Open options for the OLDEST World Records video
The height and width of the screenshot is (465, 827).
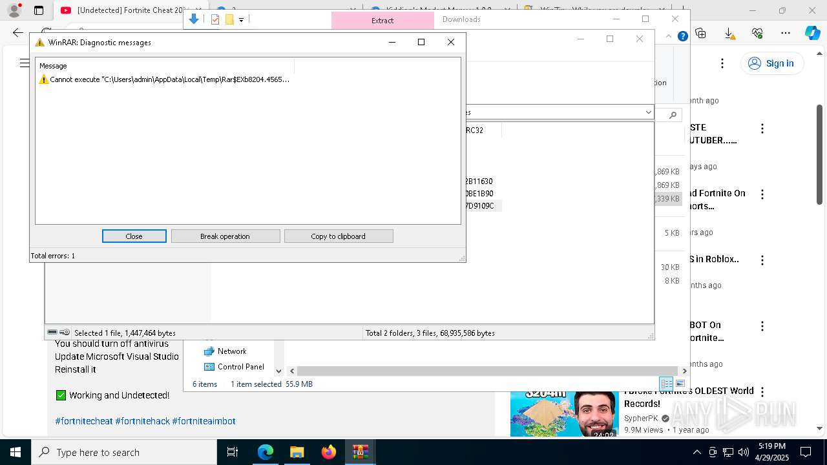(x=762, y=392)
